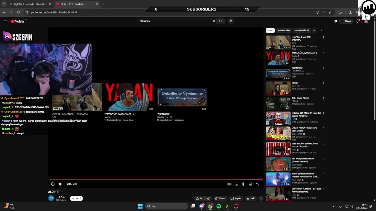The width and height of the screenshot is (376, 211).
Task: Open the don omar danza kuduro thumbnail
Action: [x=278, y=164]
